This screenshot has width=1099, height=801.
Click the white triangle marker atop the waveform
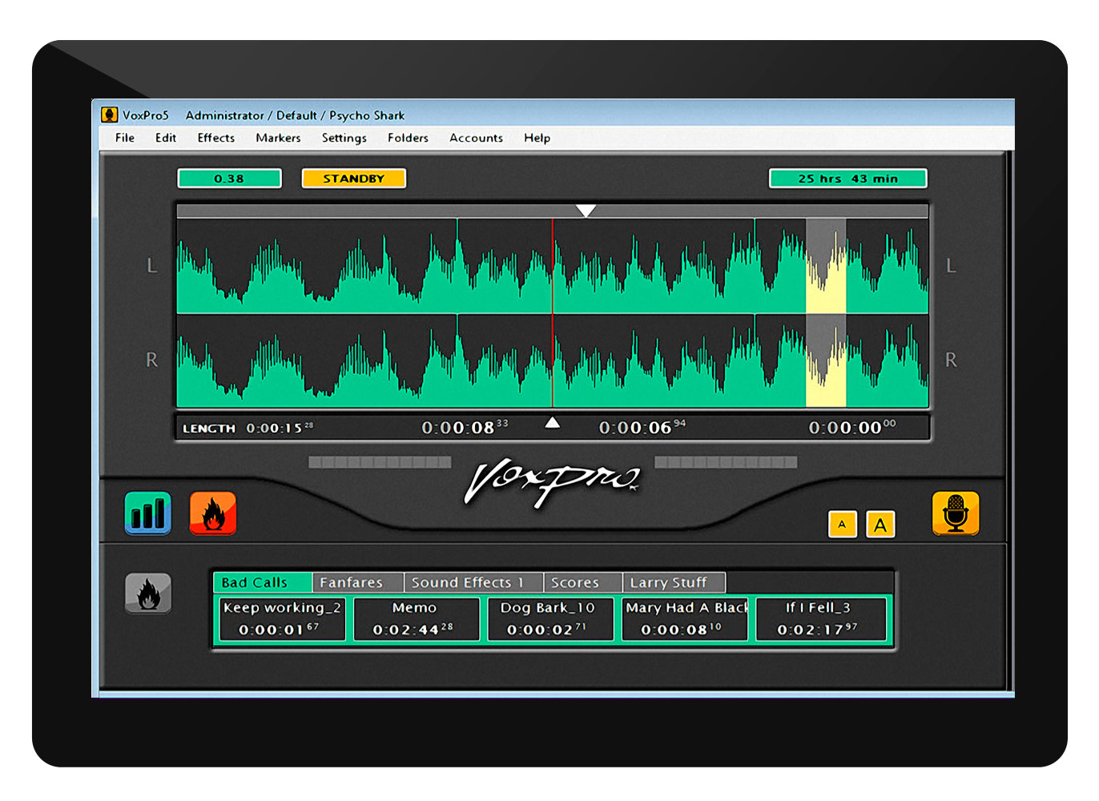pos(586,211)
